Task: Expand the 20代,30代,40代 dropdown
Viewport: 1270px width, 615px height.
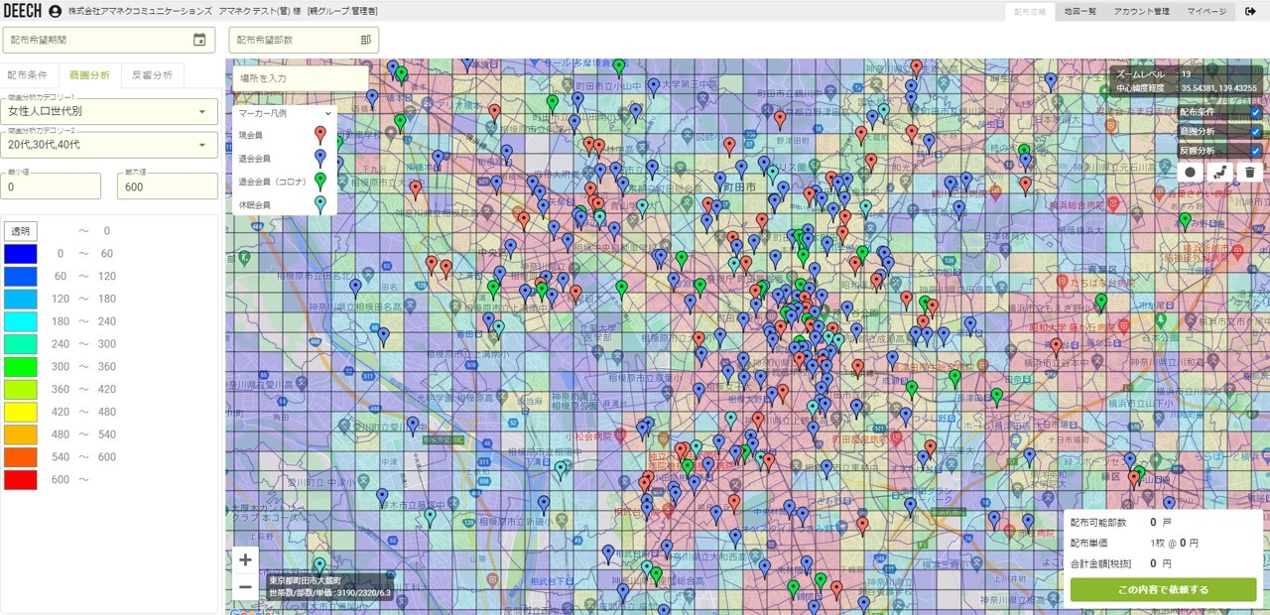Action: (109, 145)
